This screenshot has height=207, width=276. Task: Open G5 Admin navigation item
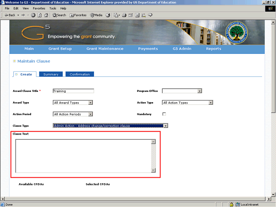182,49
